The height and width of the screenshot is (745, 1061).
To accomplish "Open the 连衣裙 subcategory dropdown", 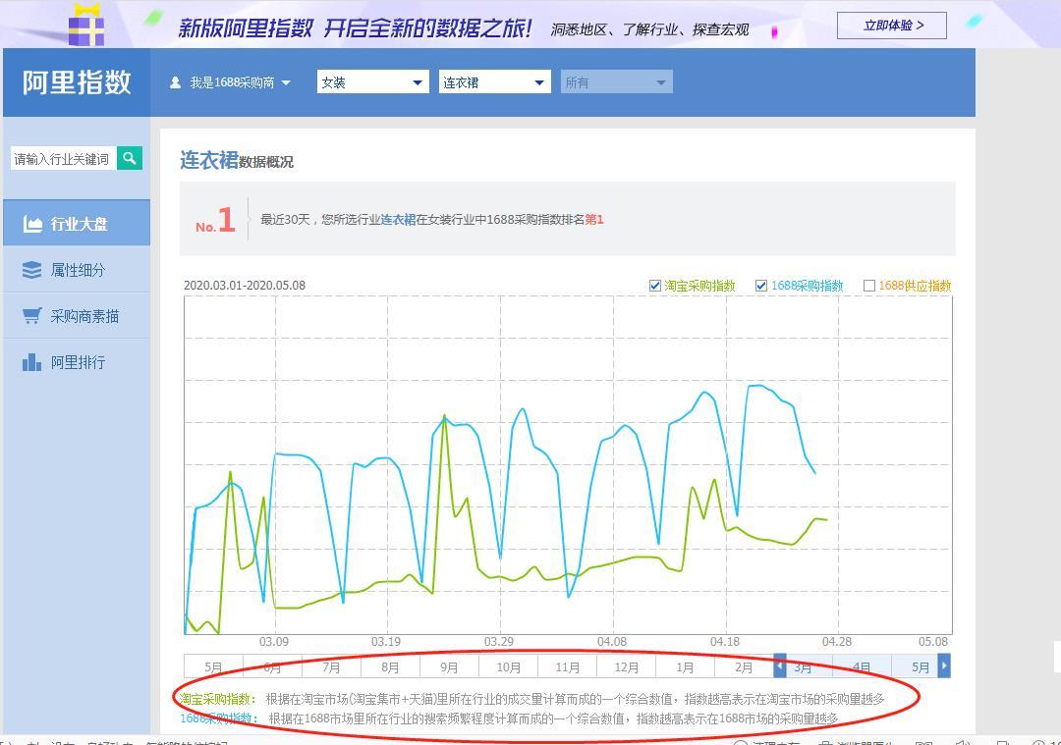I will [x=494, y=82].
